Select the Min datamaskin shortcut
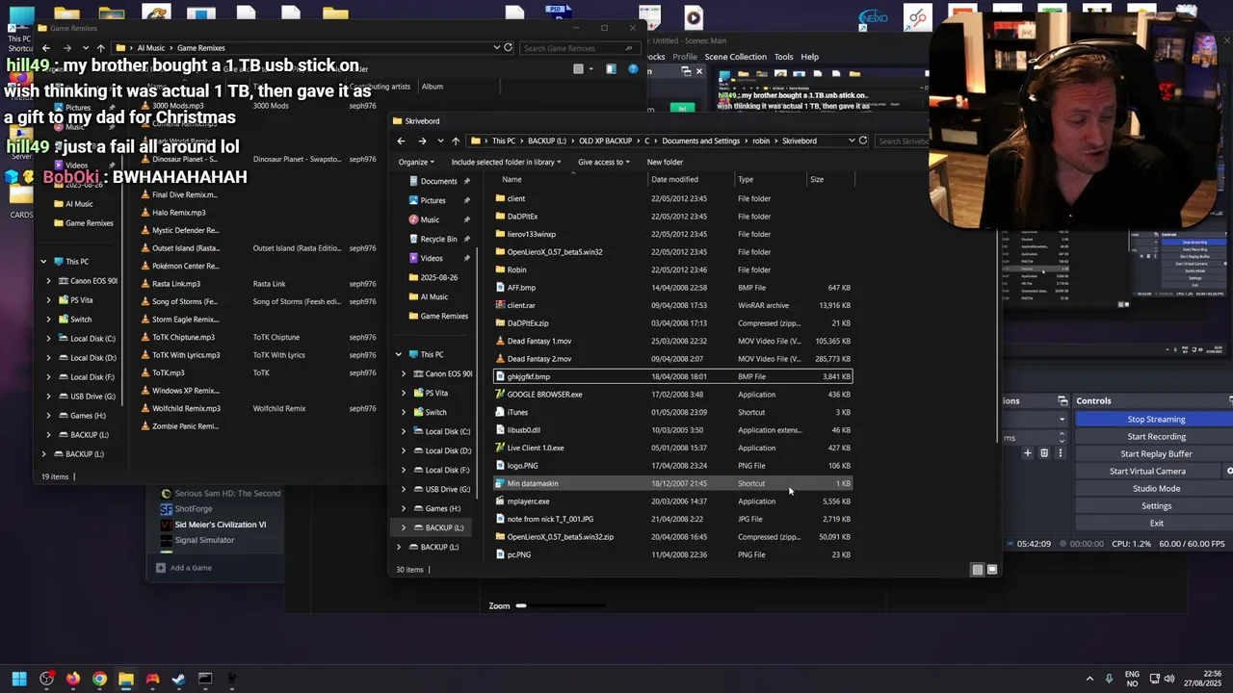This screenshot has width=1233, height=693. (672, 483)
